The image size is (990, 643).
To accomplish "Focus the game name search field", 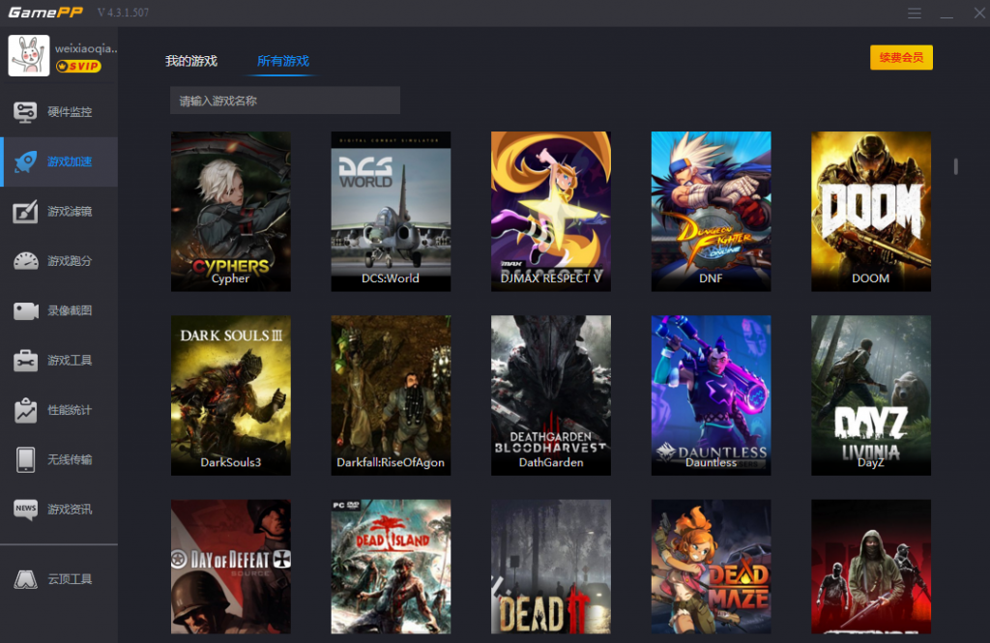I will tap(285, 101).
